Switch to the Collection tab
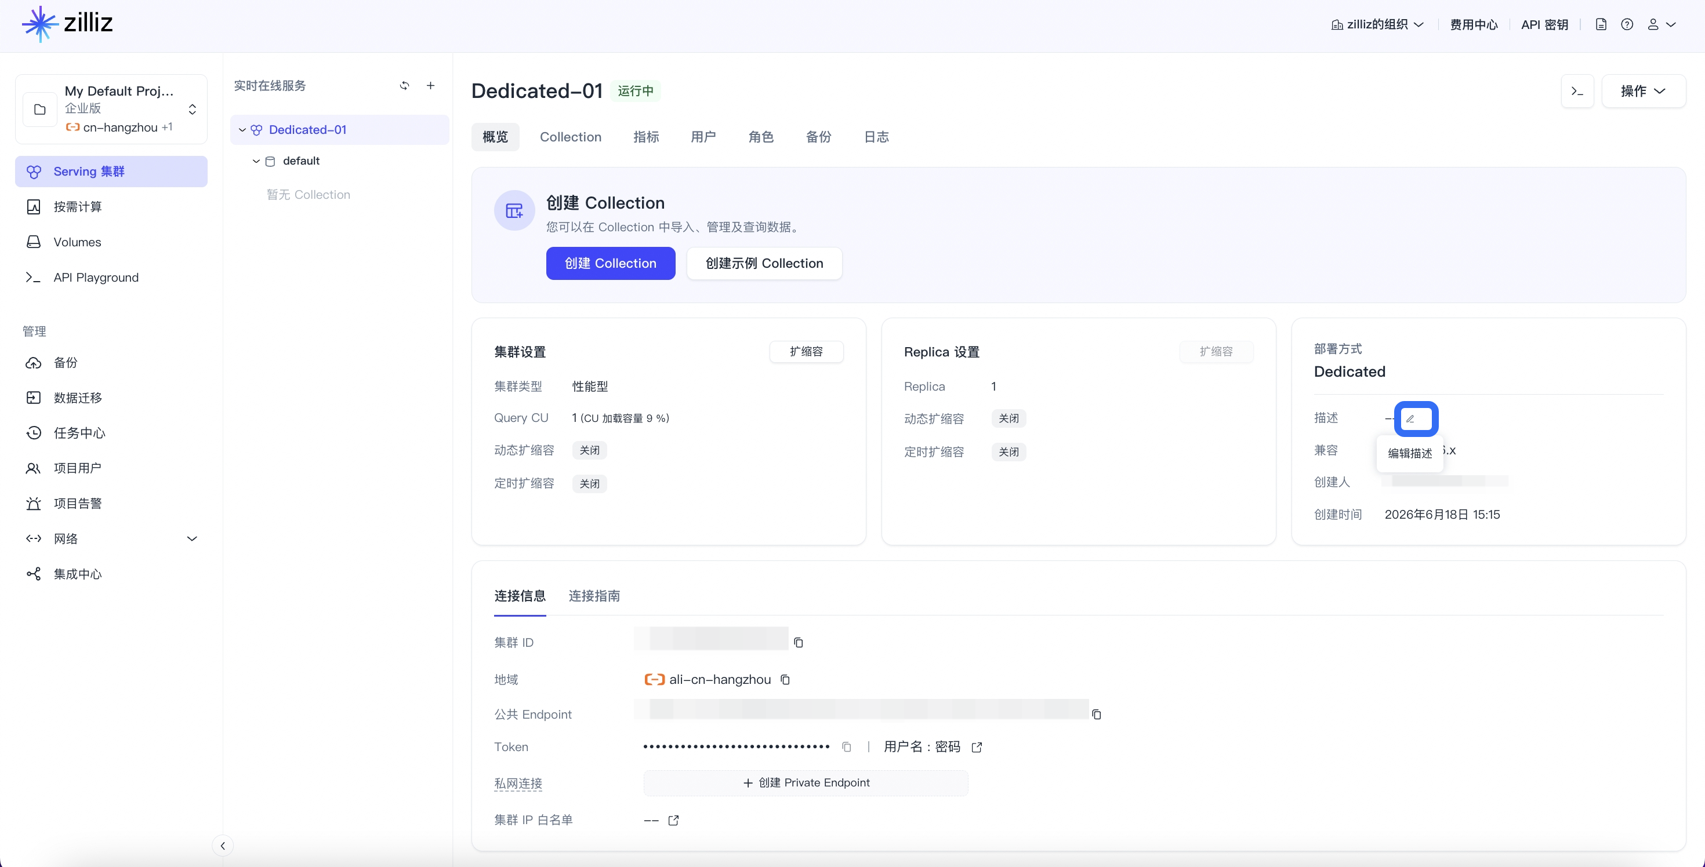Viewport: 1705px width, 867px height. click(571, 136)
